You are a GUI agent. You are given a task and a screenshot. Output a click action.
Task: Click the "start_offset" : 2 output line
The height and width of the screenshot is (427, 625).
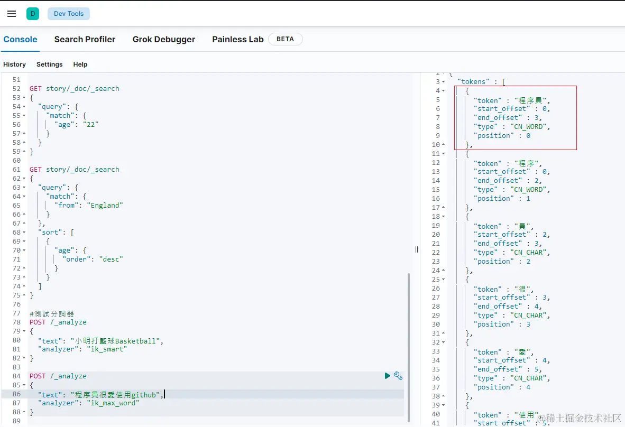point(512,235)
